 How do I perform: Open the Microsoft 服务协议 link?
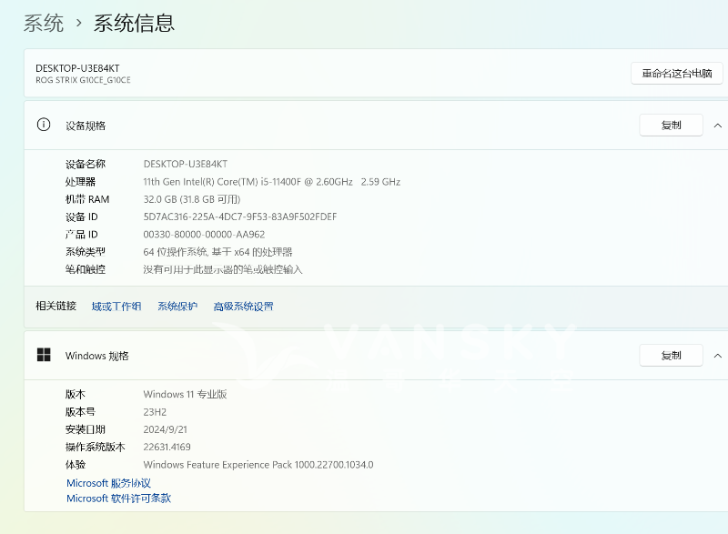point(108,483)
